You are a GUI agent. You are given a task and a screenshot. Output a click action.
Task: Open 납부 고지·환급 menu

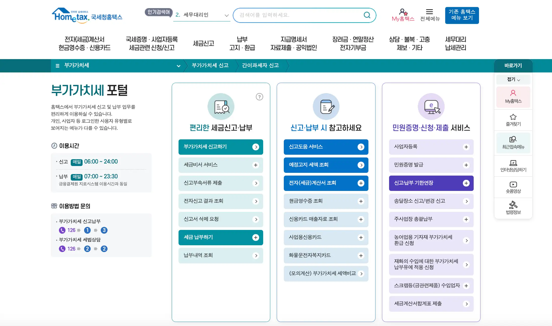242,44
